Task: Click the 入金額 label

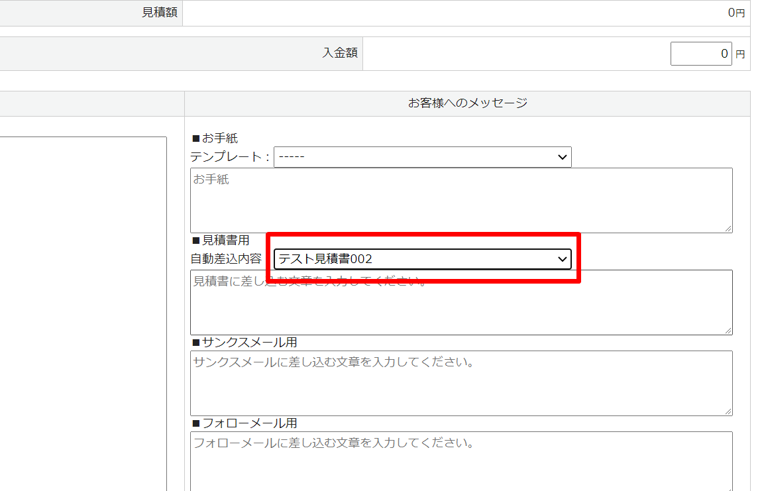Action: coord(340,53)
